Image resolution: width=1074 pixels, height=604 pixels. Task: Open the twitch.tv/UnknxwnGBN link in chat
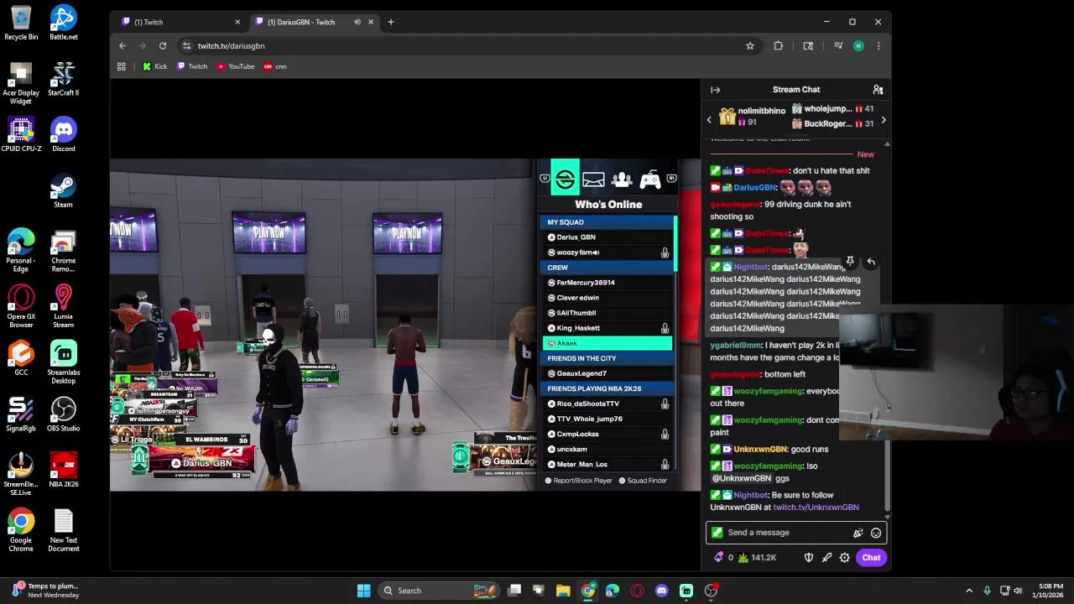point(816,508)
